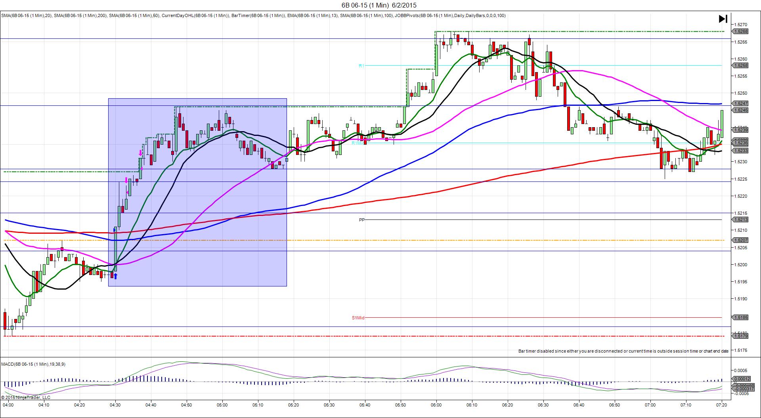Click the R1 pivot level label
This screenshot has height=418, width=761.
[x=361, y=66]
